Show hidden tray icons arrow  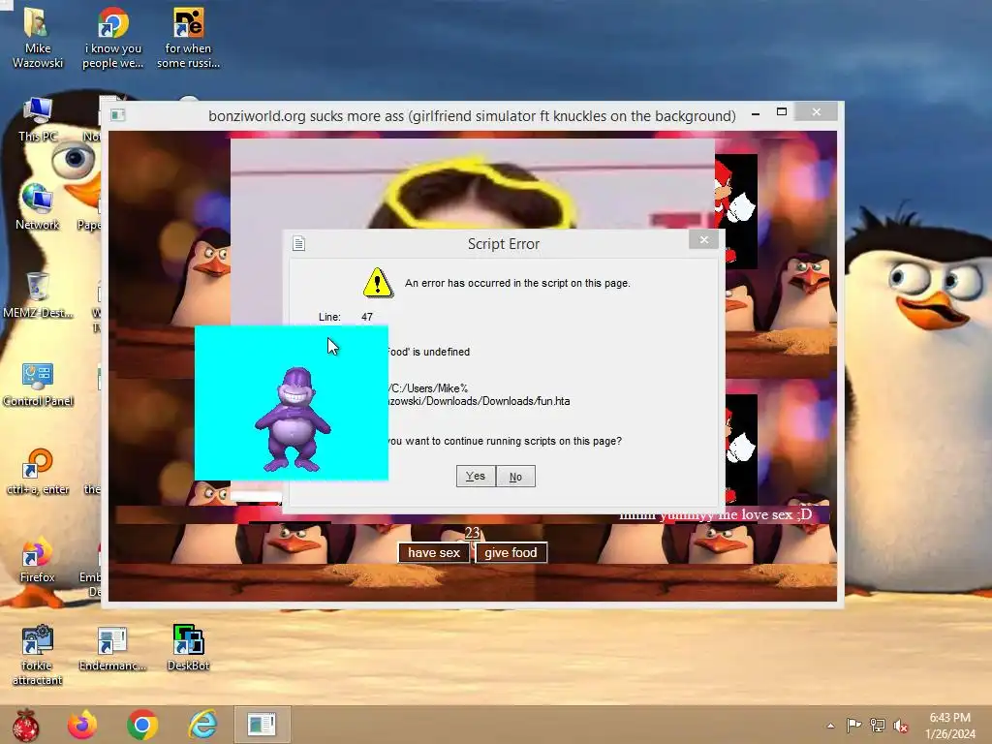pos(830,726)
